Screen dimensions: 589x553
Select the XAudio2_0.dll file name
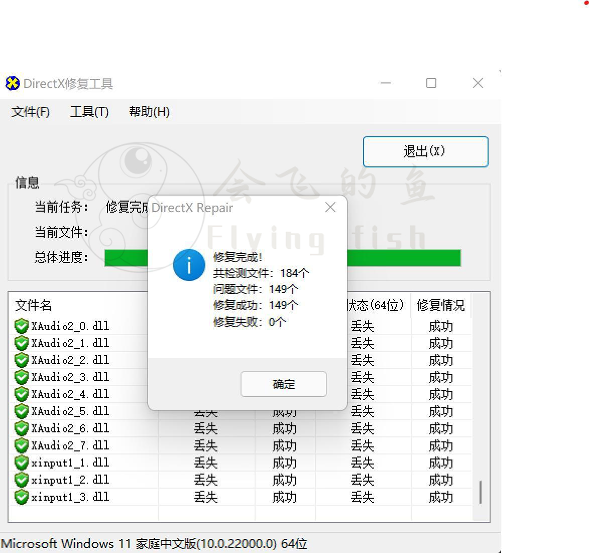click(x=70, y=326)
